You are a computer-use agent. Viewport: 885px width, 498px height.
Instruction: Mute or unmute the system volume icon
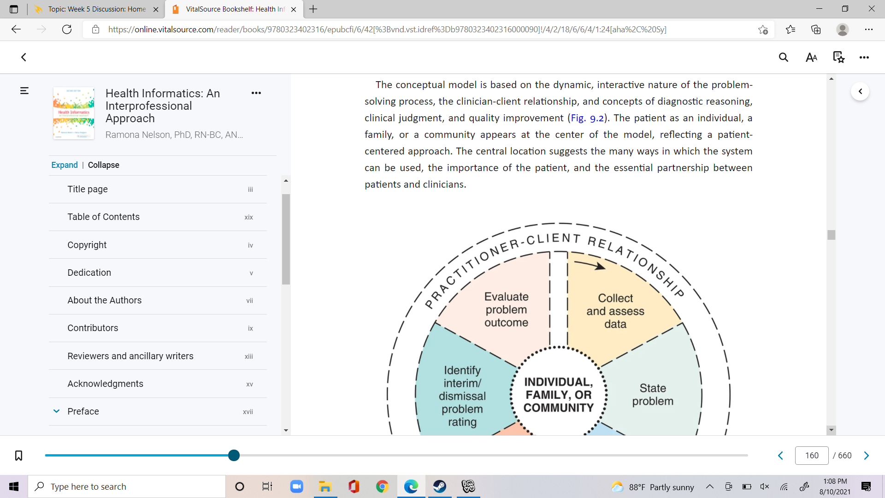click(x=765, y=486)
